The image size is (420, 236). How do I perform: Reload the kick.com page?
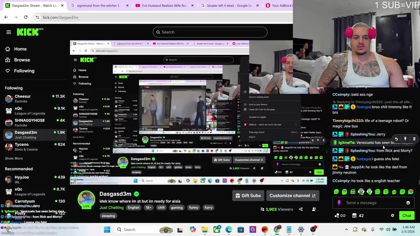point(26,17)
